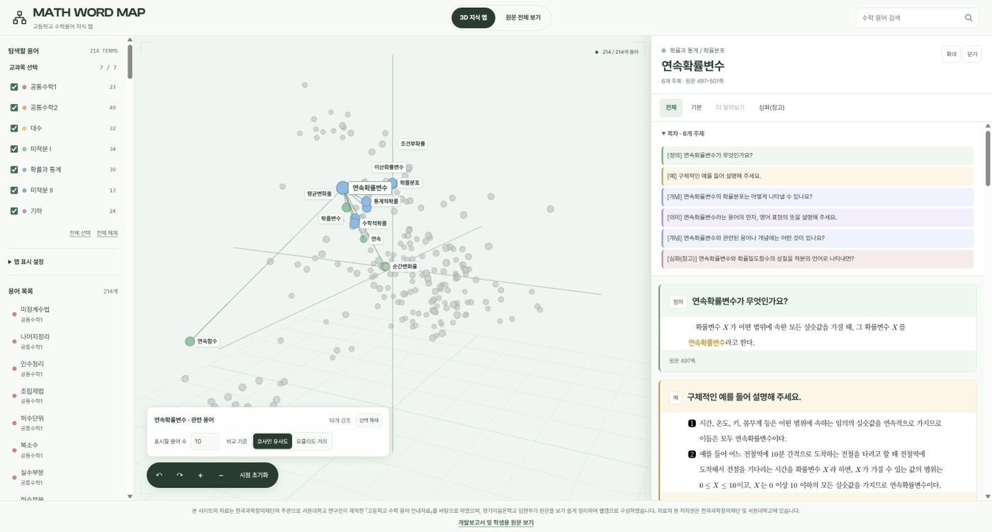Select the 연속함수 node in map
Viewport: 992px width, 532px height.
190,341
